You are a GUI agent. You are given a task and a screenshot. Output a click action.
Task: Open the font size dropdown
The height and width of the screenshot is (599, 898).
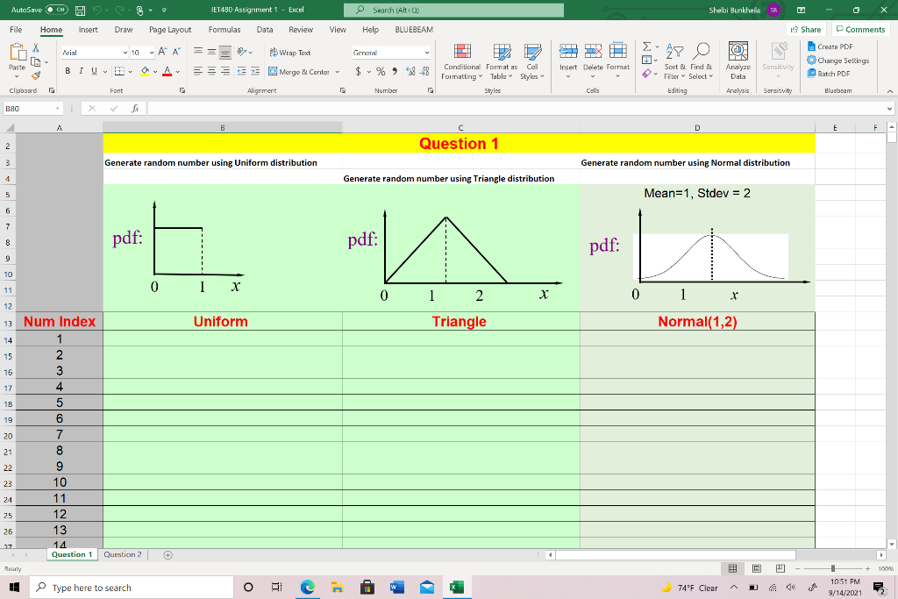[x=152, y=53]
